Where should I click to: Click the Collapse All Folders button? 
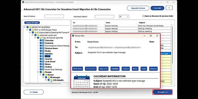click(32, 23)
